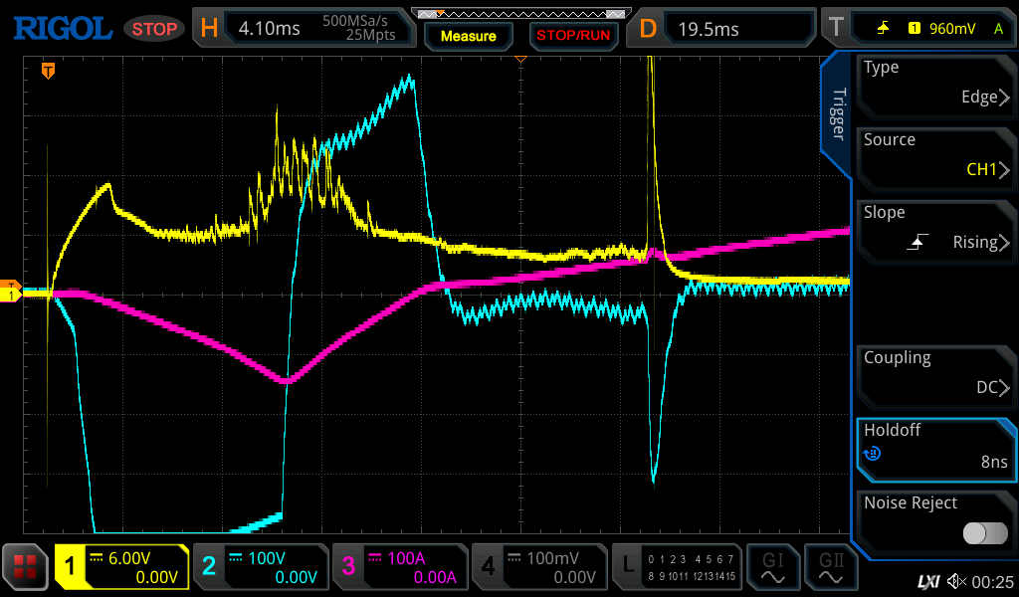This screenshot has height=597, width=1019.
Task: Tap the muted speaker icon
Action: tap(956, 580)
